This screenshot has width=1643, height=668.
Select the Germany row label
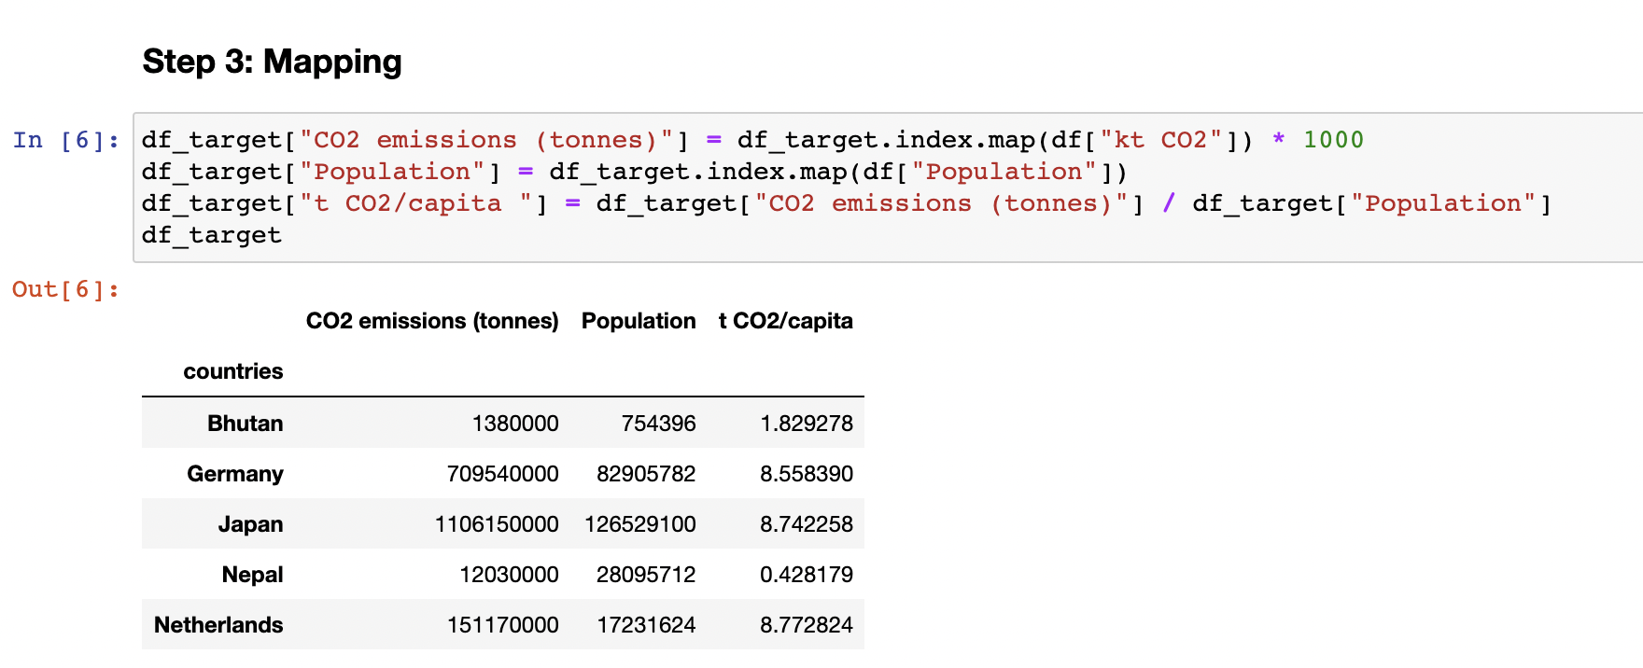[235, 474]
